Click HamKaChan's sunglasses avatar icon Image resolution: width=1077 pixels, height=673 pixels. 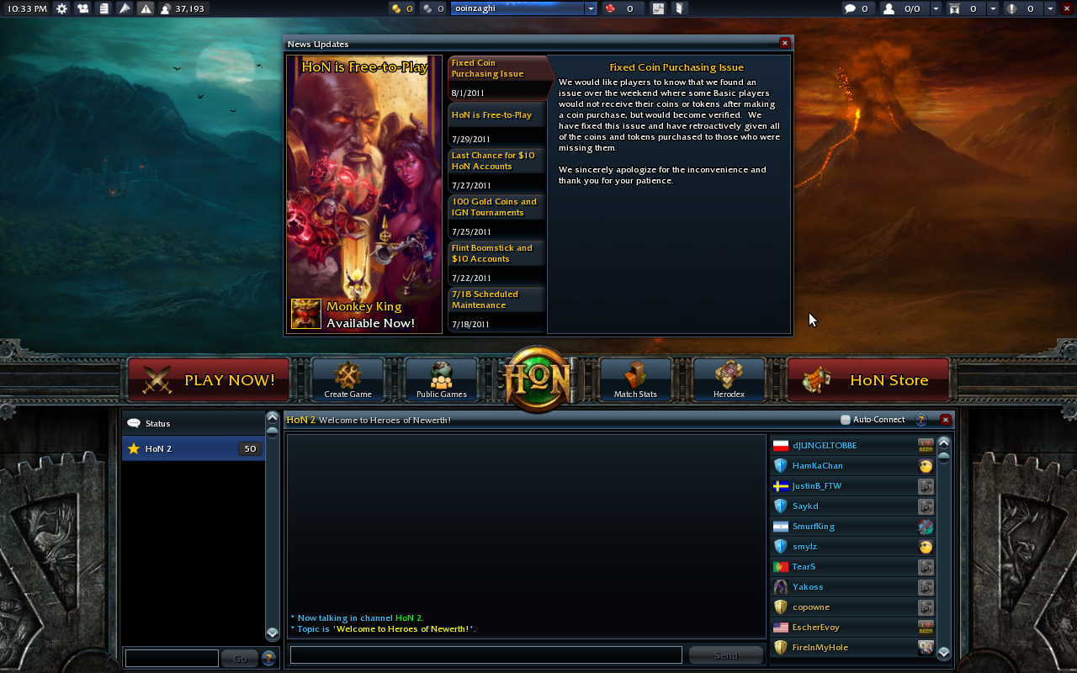[x=926, y=466]
